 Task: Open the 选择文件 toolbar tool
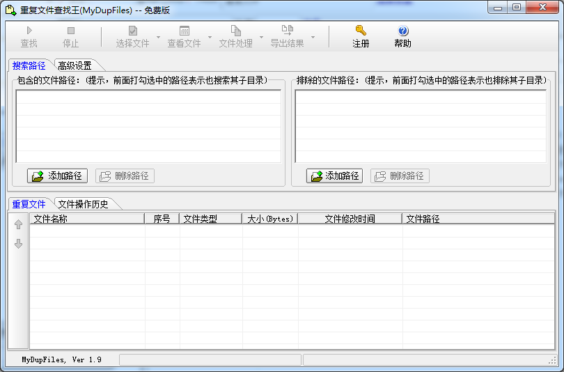click(132, 36)
